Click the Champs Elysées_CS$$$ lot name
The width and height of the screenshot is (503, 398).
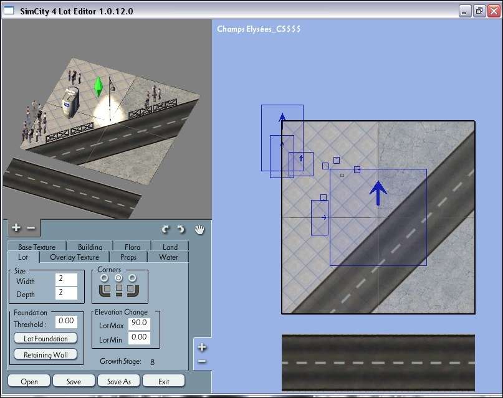pyautogui.click(x=259, y=29)
